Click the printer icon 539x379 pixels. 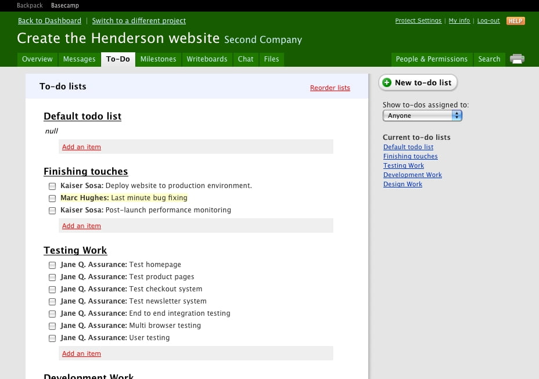coord(517,59)
